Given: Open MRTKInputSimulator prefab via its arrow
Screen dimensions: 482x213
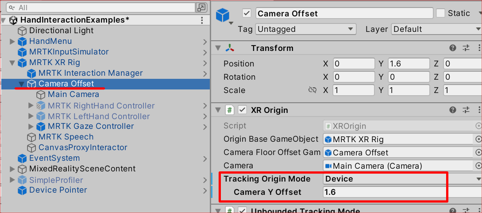Looking at the screenshot, I should click(205, 52).
